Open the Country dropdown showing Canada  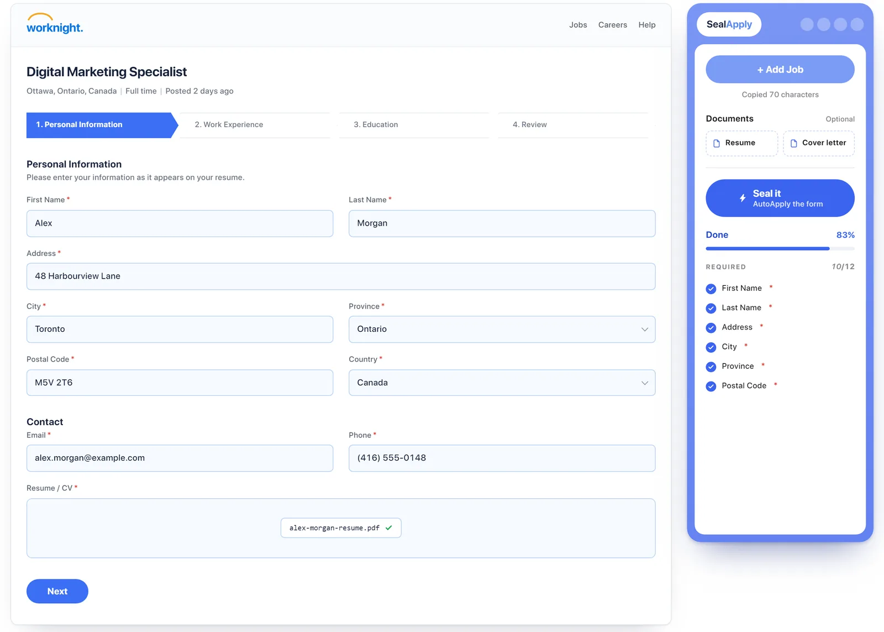click(502, 383)
